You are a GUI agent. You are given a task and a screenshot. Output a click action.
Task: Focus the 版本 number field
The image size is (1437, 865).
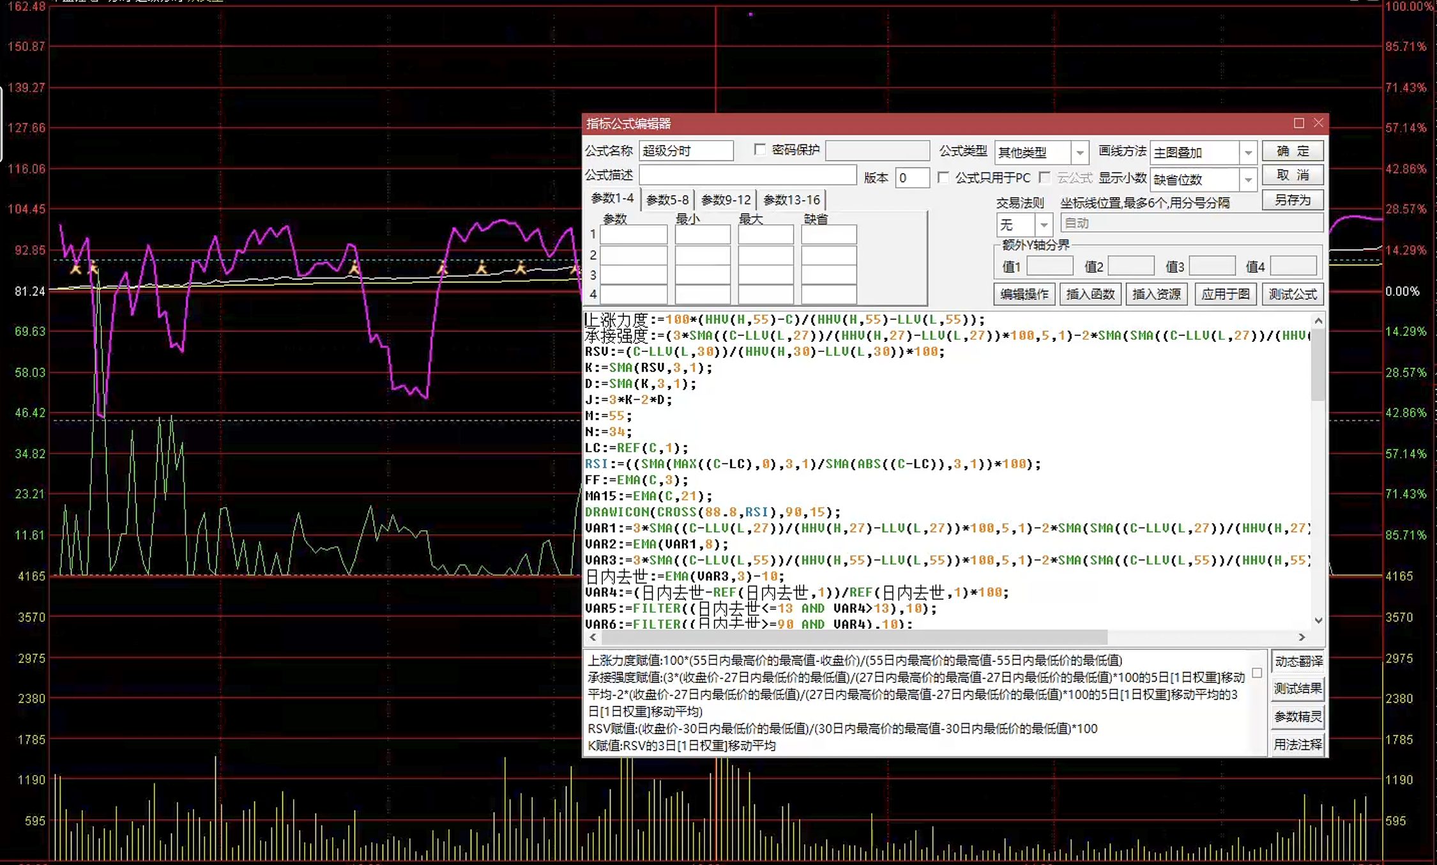coord(912,178)
